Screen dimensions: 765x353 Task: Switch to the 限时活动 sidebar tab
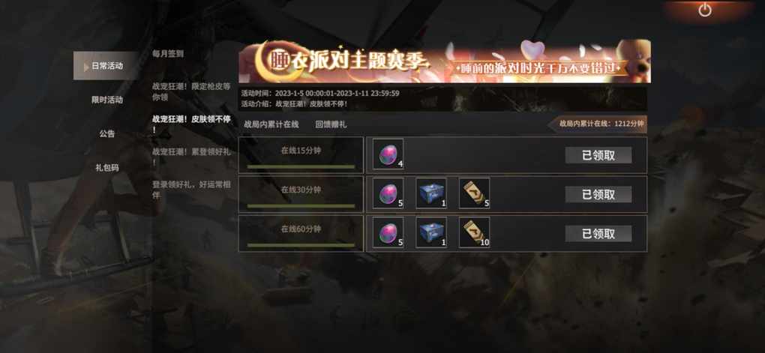tap(106, 100)
